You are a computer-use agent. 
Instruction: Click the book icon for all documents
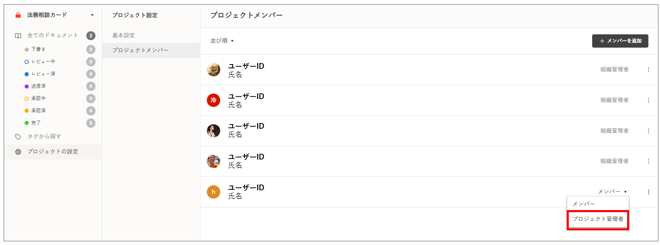[x=18, y=36]
